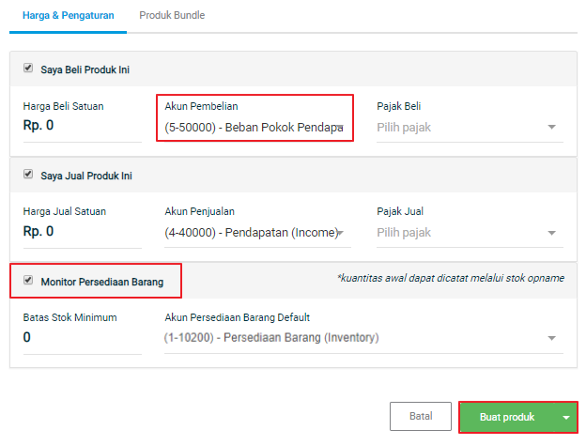
Task: Focus the Batas Stok Minimum field
Action: 83,337
